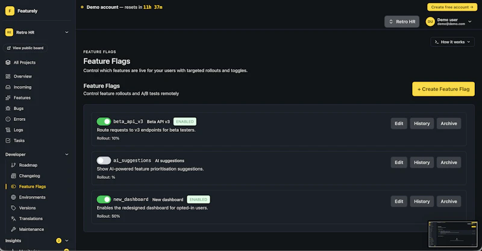Click the Environments globe icon

[x=13, y=197]
